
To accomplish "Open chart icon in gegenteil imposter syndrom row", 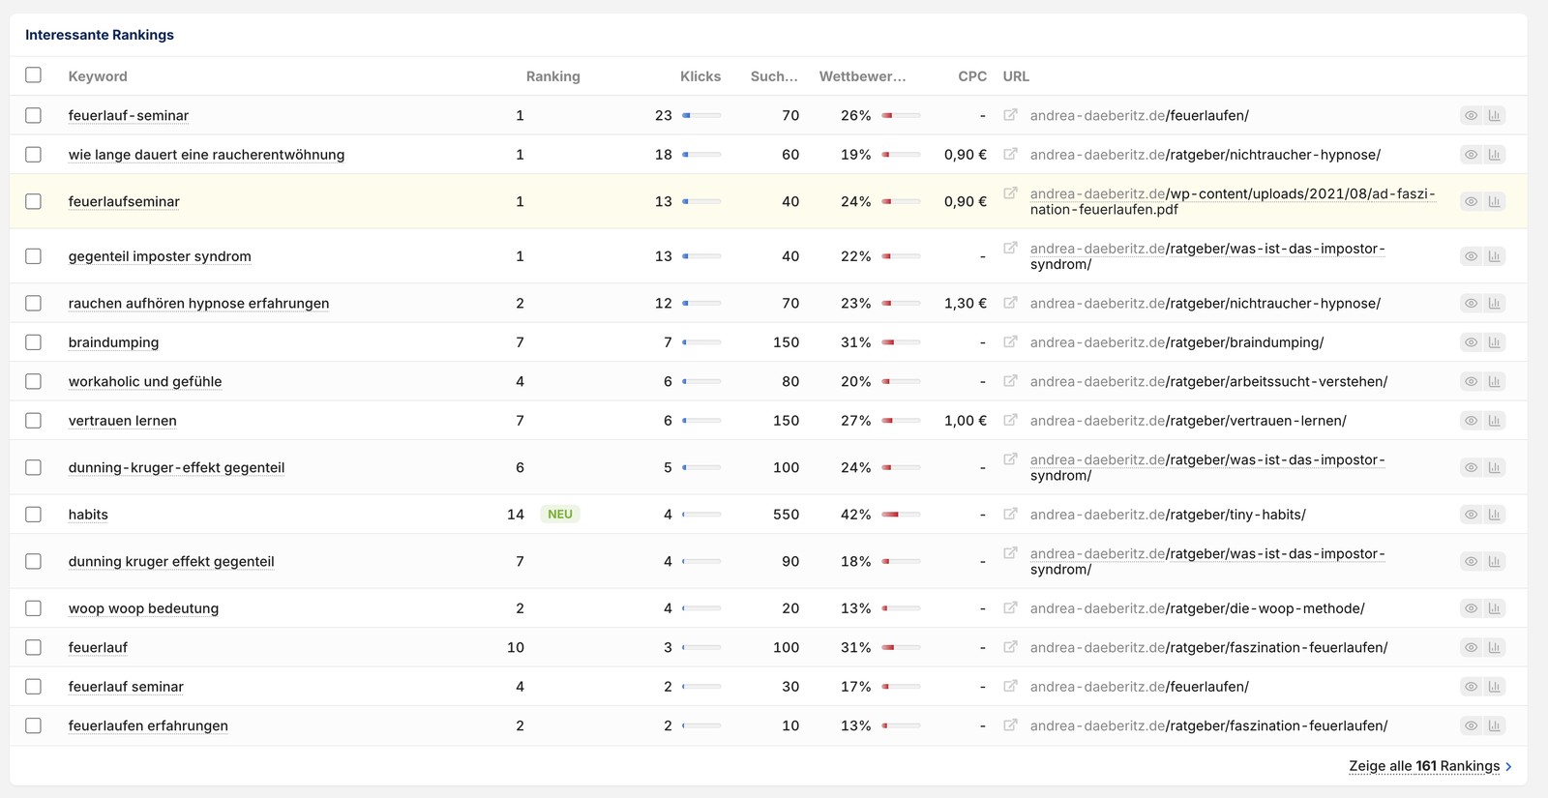I will [x=1495, y=256].
